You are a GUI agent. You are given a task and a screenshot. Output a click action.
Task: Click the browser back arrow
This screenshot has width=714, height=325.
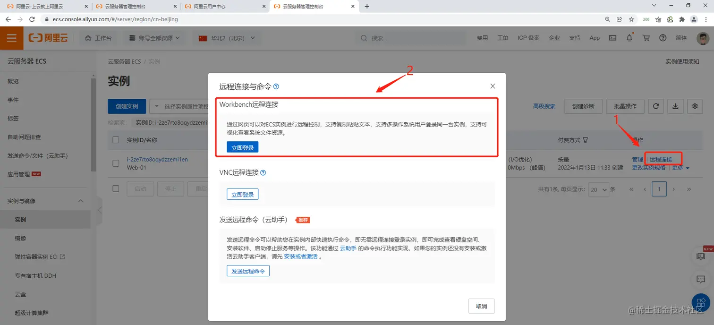pos(8,19)
